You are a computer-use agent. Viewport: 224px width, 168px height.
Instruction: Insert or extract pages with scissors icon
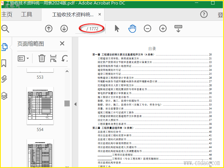(x=53, y=58)
